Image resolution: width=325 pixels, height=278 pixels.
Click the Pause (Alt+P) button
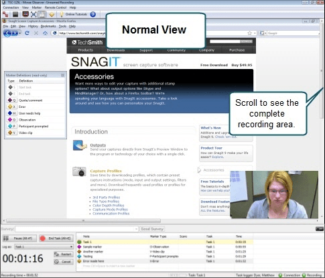point(19,238)
